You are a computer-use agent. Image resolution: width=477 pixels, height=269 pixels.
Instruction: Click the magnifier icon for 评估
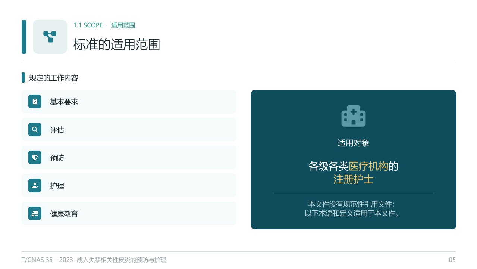[x=35, y=130]
